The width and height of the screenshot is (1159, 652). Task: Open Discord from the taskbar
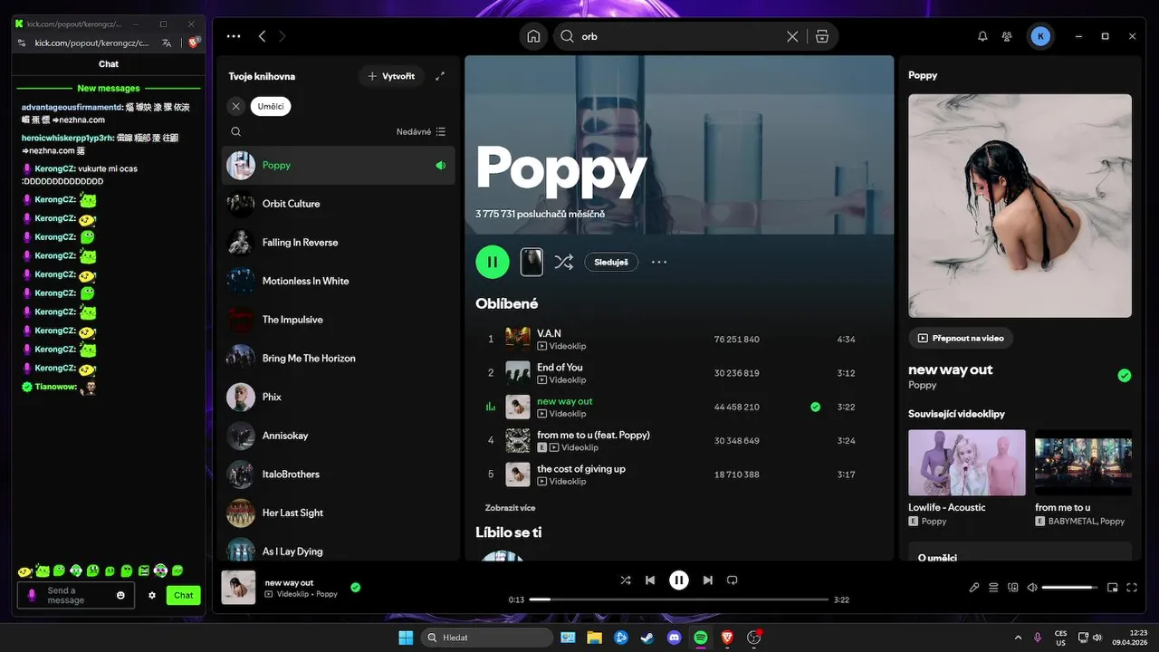(674, 638)
